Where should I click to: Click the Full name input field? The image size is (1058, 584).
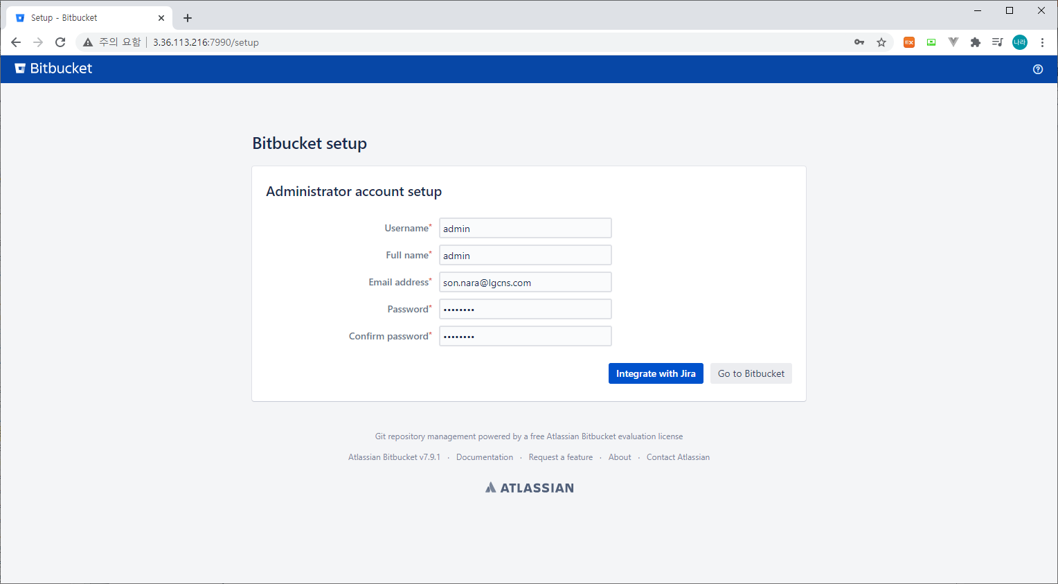pyautogui.click(x=526, y=255)
